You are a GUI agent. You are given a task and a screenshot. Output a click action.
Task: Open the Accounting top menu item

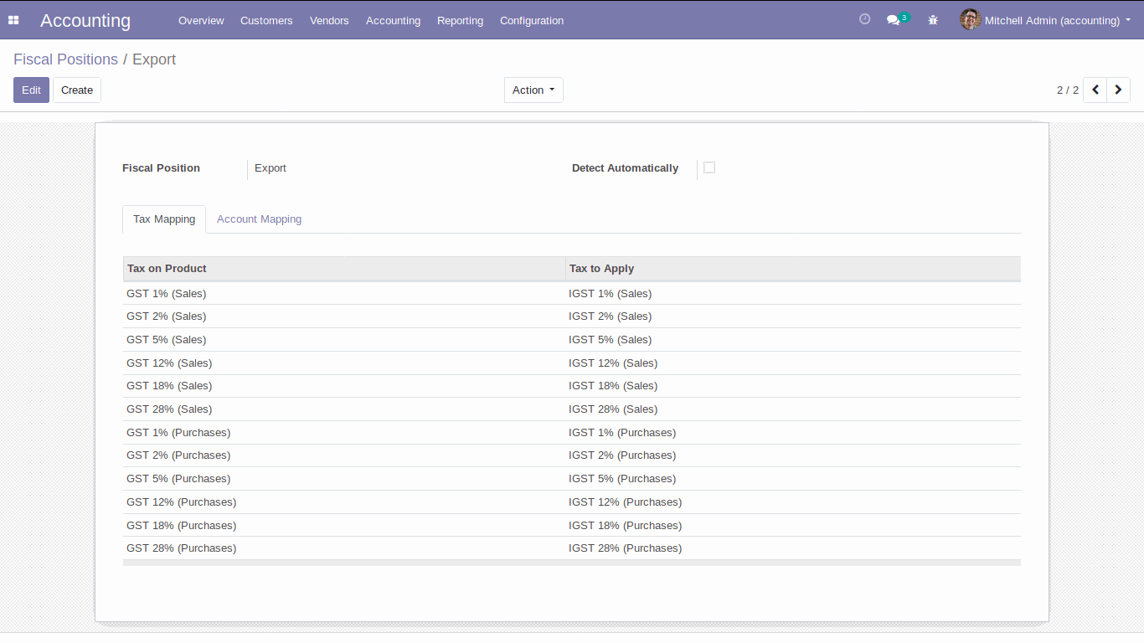[x=393, y=20]
